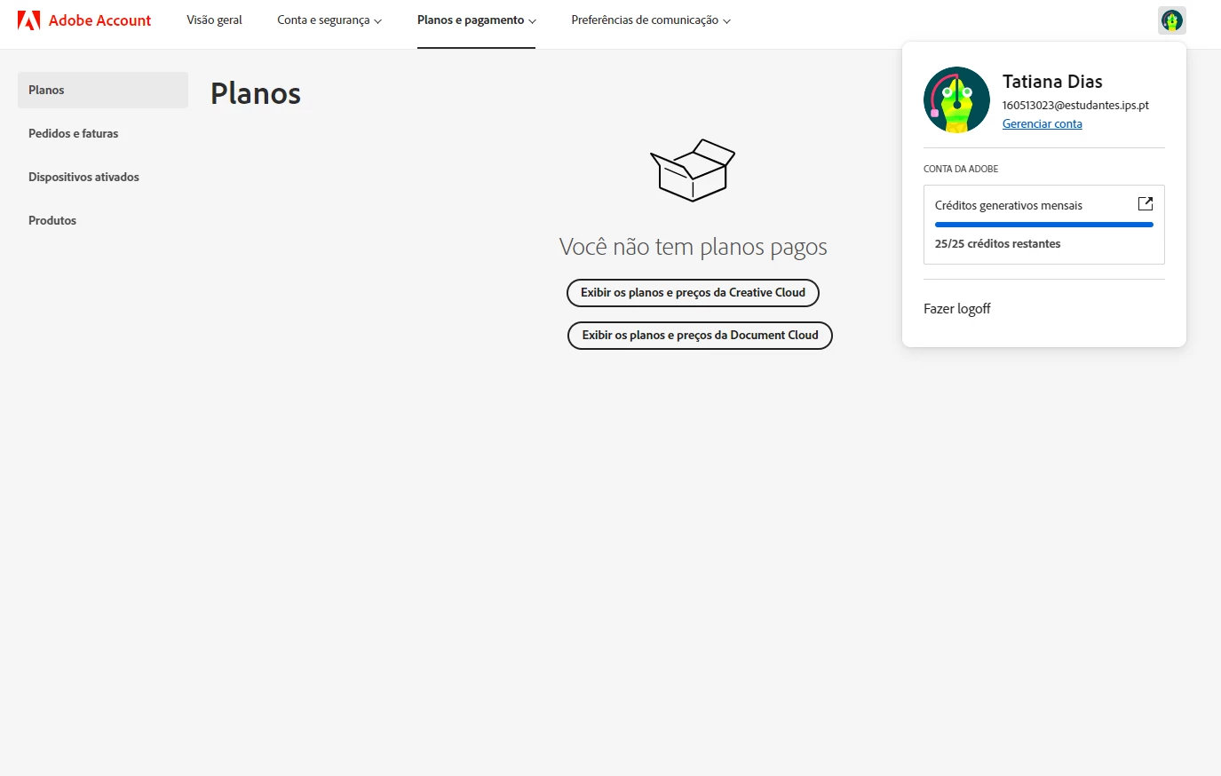Click the name Tatiana Dias
The width and height of the screenshot is (1221, 776).
1052,82
